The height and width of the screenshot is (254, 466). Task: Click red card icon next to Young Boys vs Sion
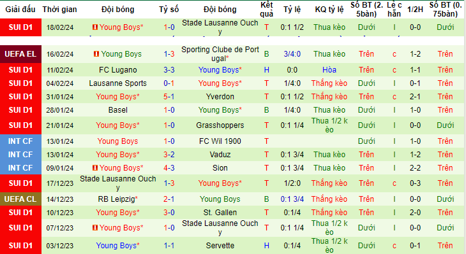[95, 168]
